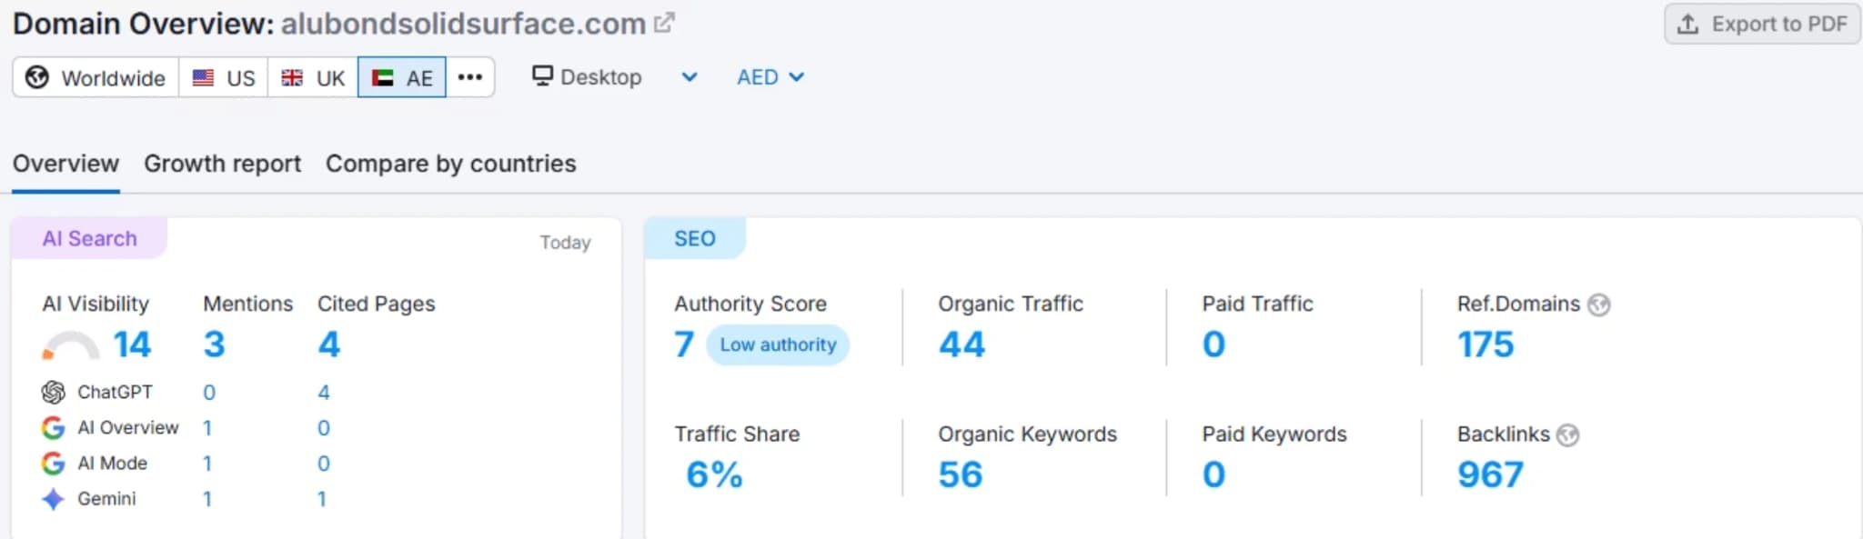The width and height of the screenshot is (1863, 539).
Task: Open Gemini cited pages value 1
Action: pyautogui.click(x=322, y=499)
